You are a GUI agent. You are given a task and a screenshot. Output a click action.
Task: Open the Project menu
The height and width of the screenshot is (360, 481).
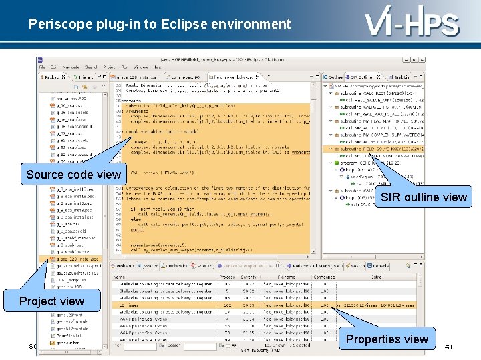[x=110, y=67]
